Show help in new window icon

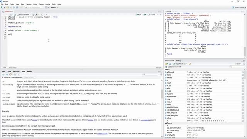[19, 75]
